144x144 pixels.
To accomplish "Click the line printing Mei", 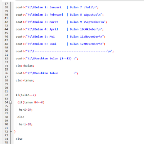I will point(60,37).
